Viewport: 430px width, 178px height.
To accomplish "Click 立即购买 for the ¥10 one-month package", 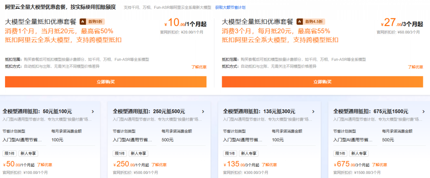I will (x=105, y=82).
